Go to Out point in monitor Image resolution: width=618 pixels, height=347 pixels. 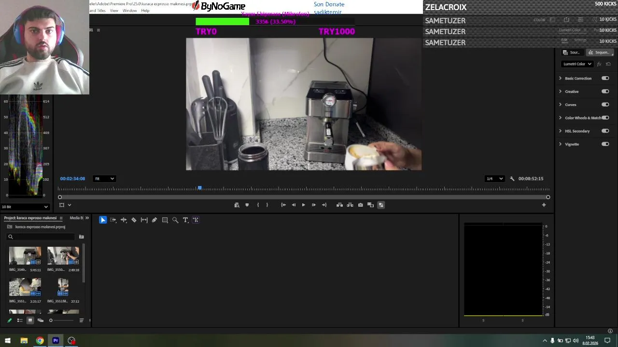[x=324, y=205]
